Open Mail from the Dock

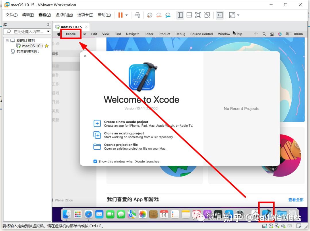(99, 214)
